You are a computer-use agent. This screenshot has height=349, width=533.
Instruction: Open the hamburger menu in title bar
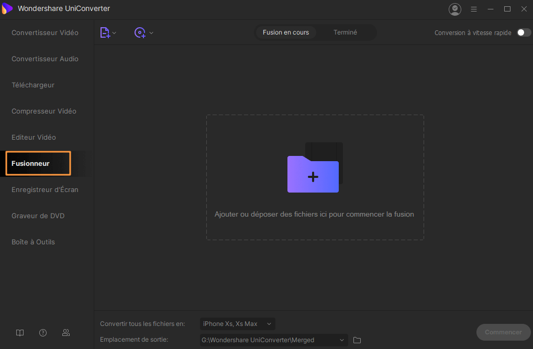pos(473,9)
